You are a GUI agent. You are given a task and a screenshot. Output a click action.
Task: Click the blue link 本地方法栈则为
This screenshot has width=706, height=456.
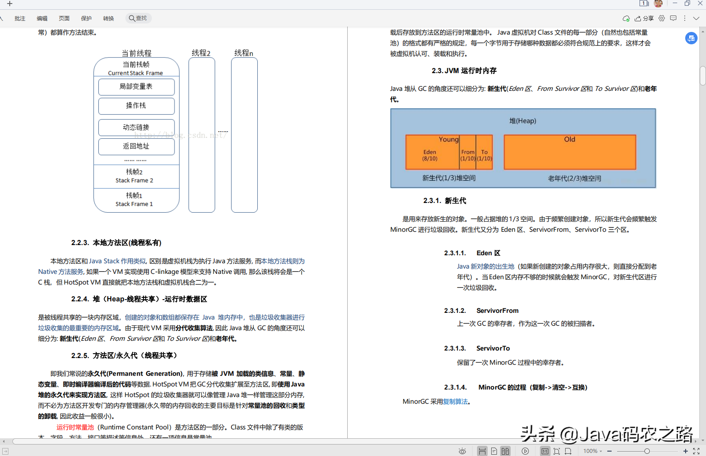pyautogui.click(x=283, y=261)
